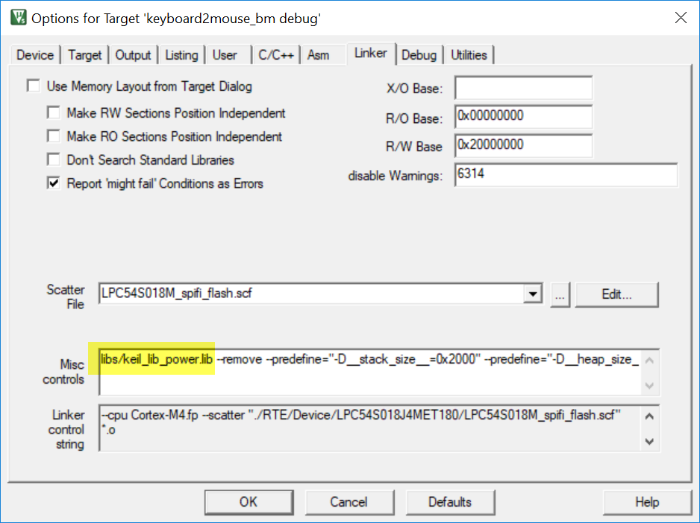Click the Cancel button
700x523 pixels.
click(349, 502)
